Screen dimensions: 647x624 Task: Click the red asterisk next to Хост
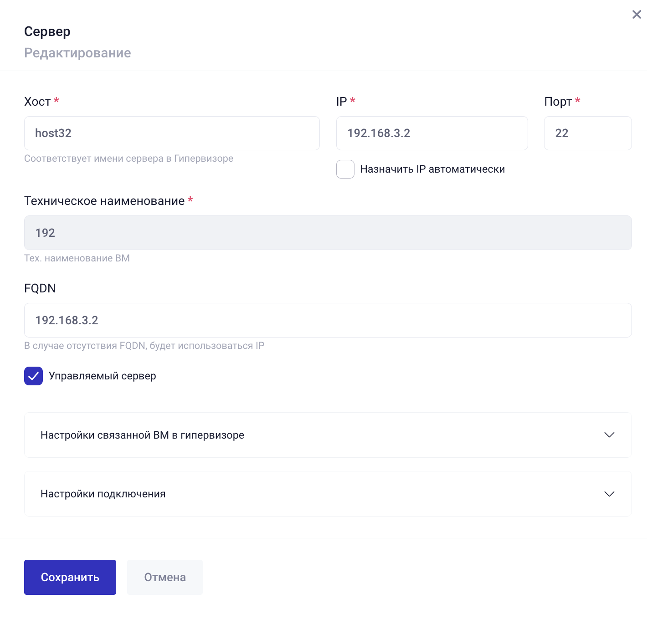(x=56, y=100)
